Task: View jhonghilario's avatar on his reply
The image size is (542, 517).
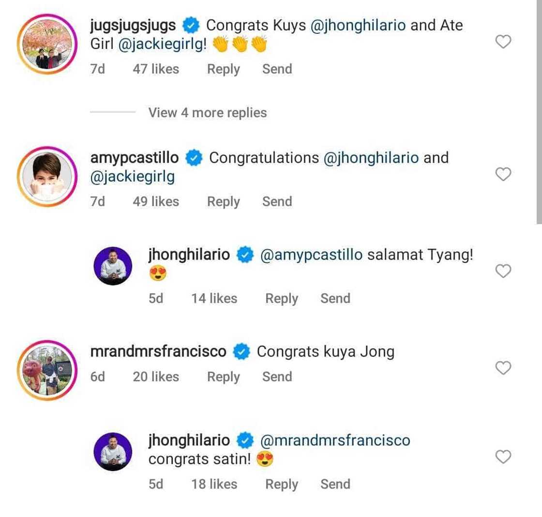Action: click(x=113, y=265)
